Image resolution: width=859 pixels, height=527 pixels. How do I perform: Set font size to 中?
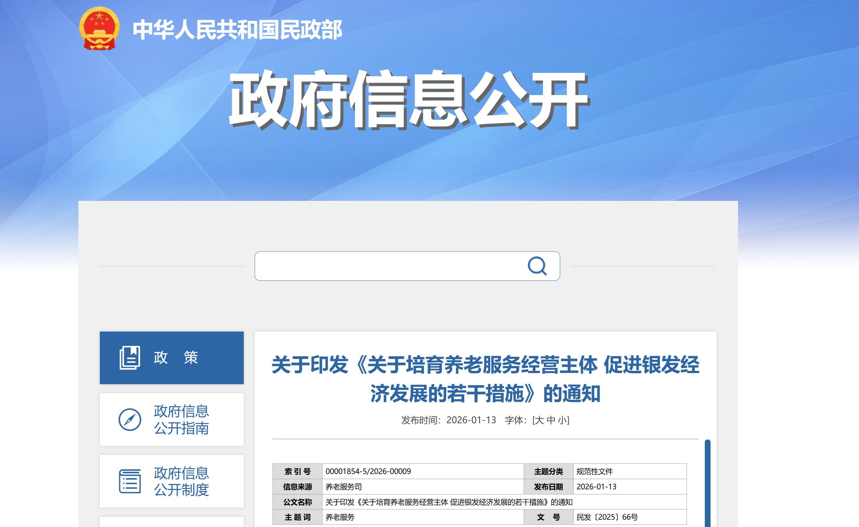(551, 420)
